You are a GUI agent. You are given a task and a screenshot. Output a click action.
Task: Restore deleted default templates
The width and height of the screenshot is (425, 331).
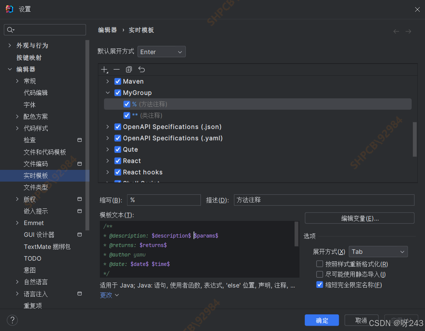point(141,70)
